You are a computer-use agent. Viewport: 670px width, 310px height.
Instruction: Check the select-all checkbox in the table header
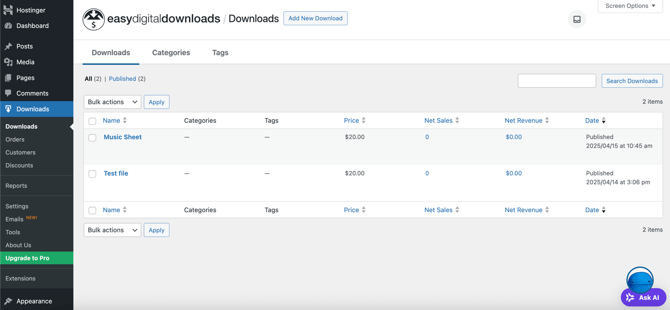click(x=92, y=120)
